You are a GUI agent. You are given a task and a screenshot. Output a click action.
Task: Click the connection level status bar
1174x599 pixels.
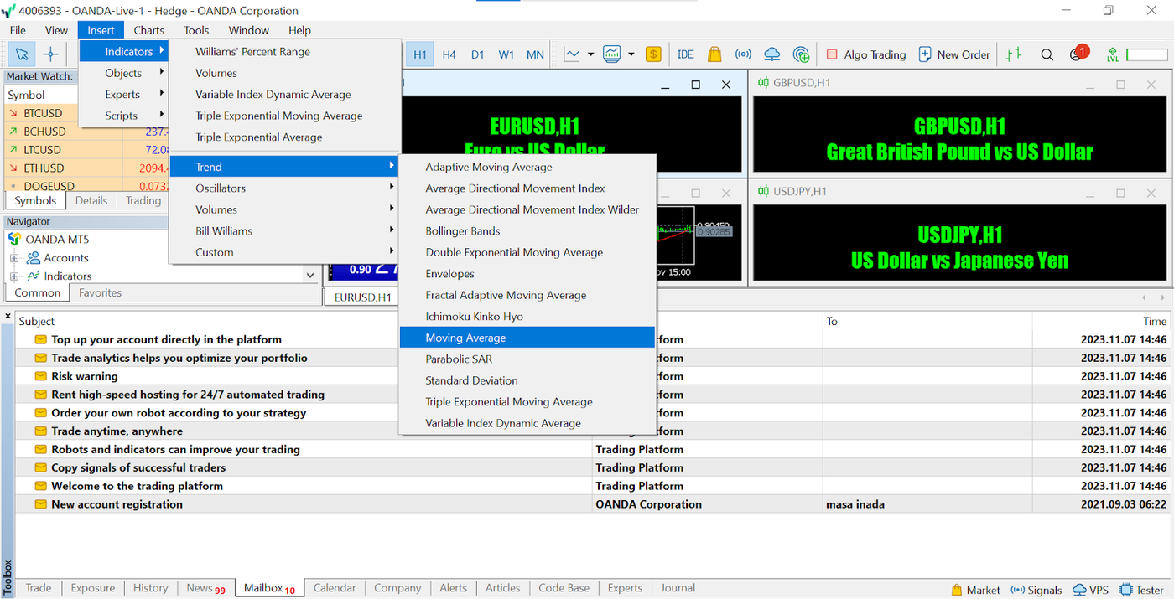(x=1145, y=54)
